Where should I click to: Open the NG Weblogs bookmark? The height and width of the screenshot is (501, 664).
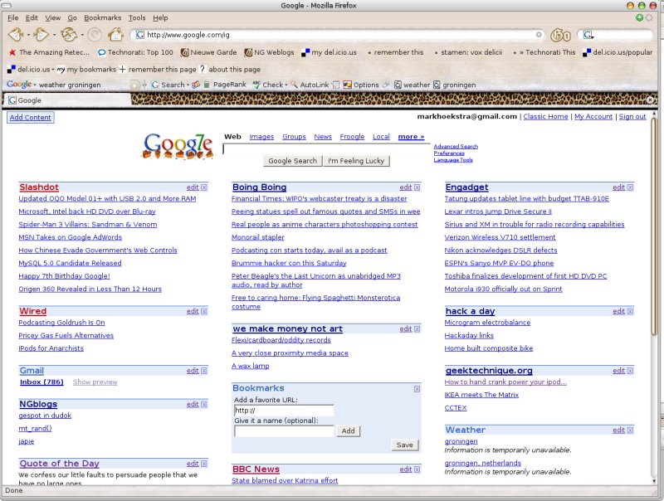pos(269,52)
